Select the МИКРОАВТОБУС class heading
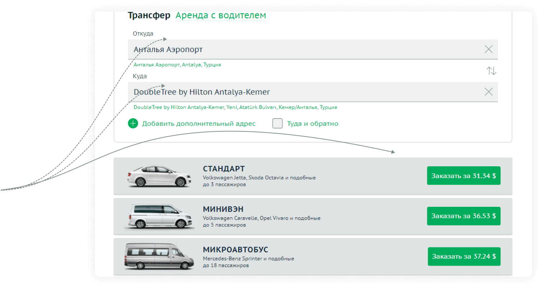This screenshot has height=288, width=543. (235, 250)
